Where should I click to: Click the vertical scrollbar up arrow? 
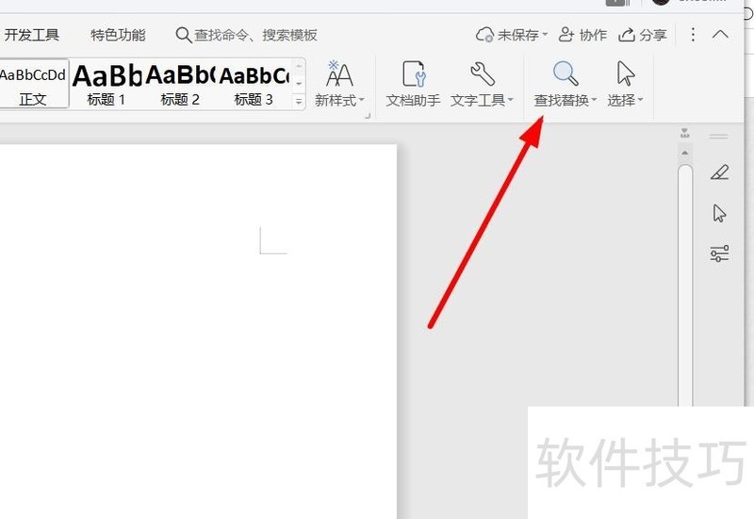685,154
